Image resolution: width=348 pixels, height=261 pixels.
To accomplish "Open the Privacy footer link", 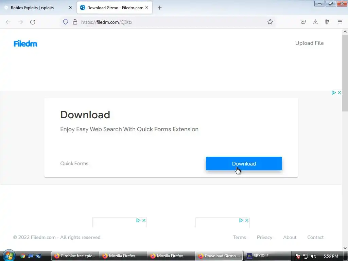I will (264, 237).
